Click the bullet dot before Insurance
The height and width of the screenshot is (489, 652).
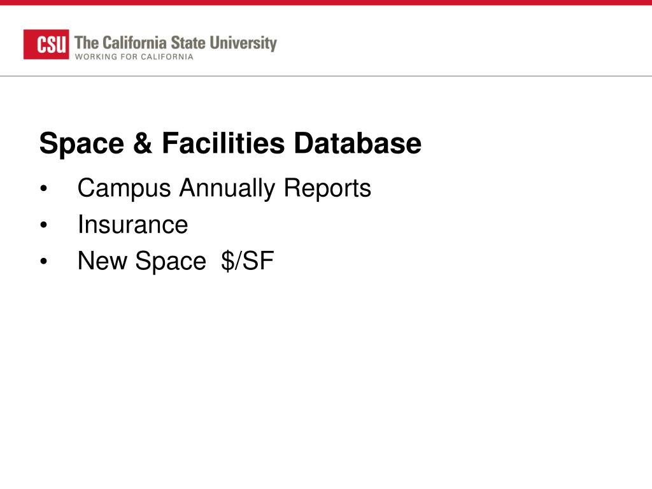click(43, 226)
